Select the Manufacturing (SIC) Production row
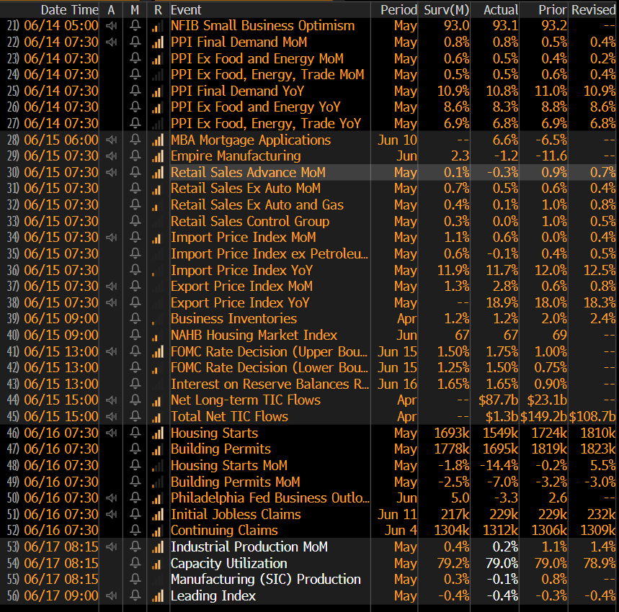The image size is (619, 612). tap(265, 580)
